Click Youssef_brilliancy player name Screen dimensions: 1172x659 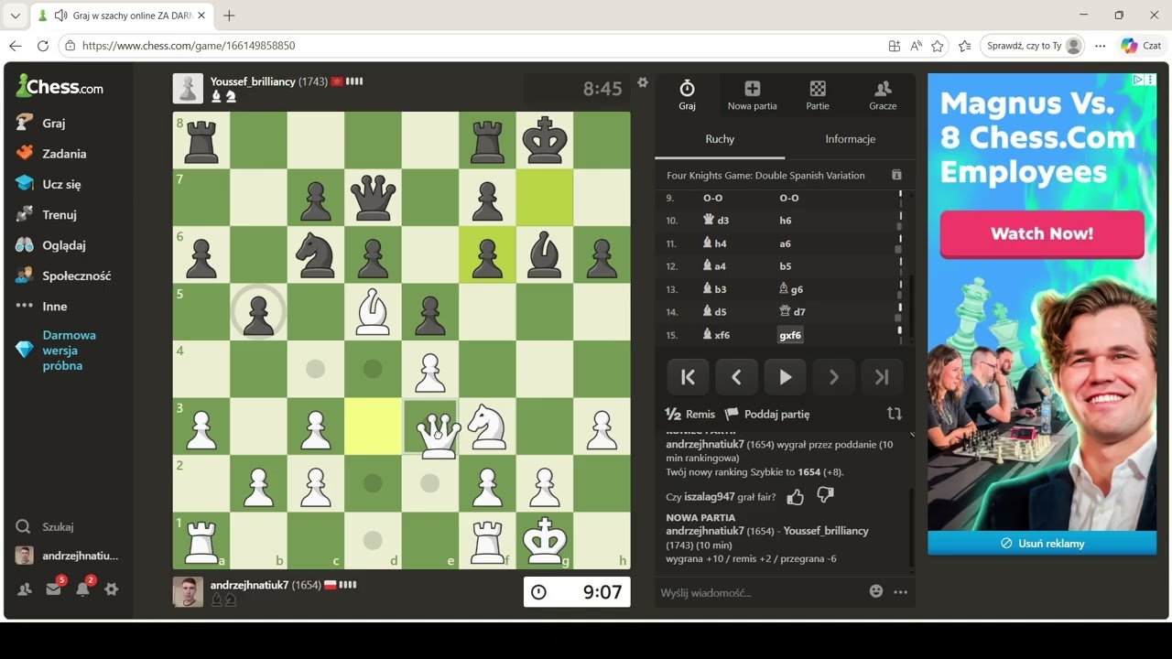pyautogui.click(x=253, y=81)
